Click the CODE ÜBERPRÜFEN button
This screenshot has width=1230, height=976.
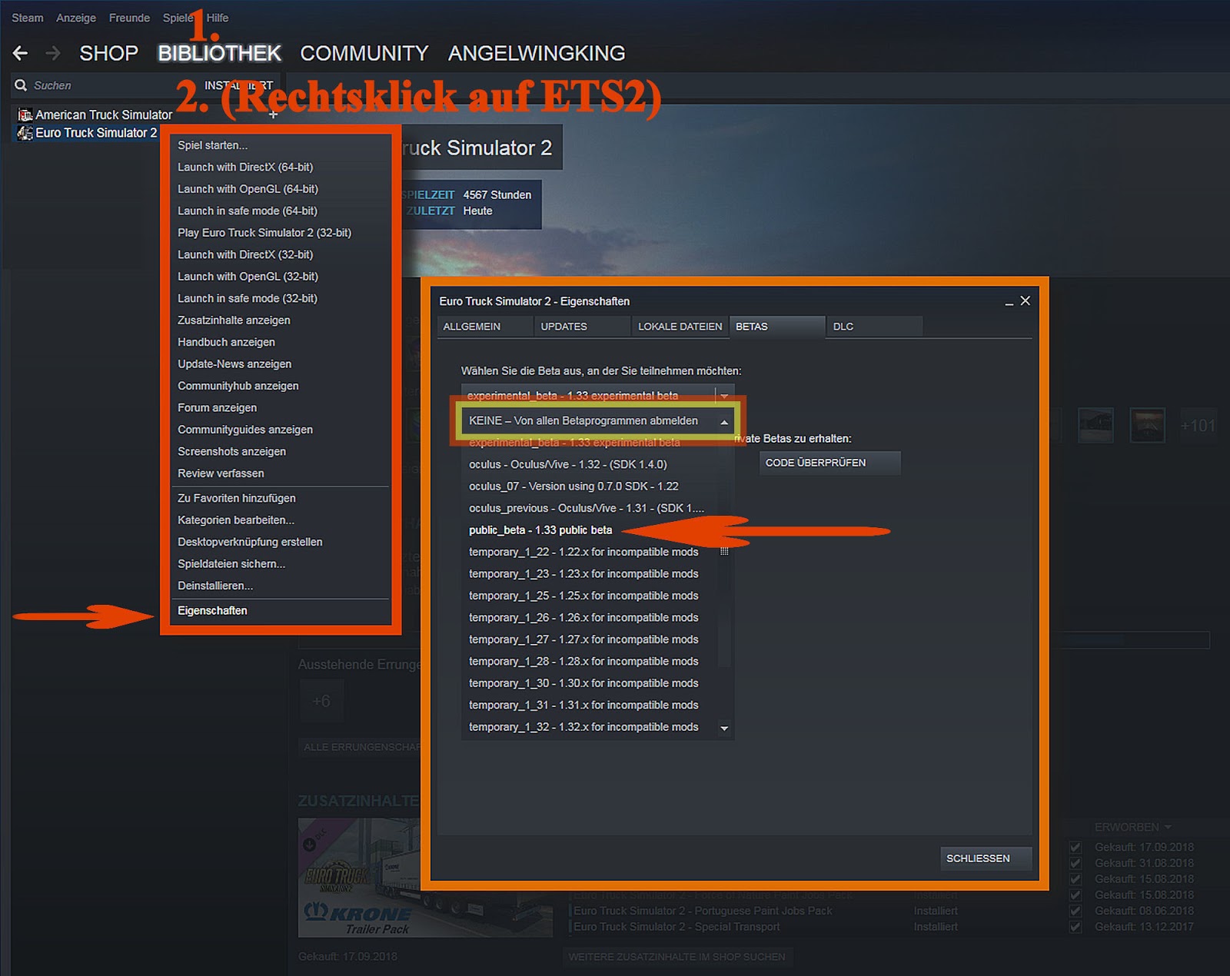click(829, 463)
